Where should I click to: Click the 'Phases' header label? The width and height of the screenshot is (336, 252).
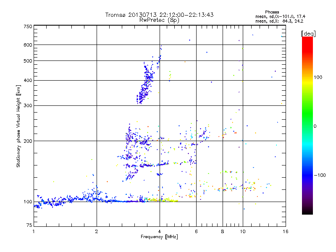272,12
